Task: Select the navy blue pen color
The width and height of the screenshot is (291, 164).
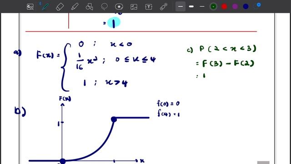Action: tap(246, 7)
